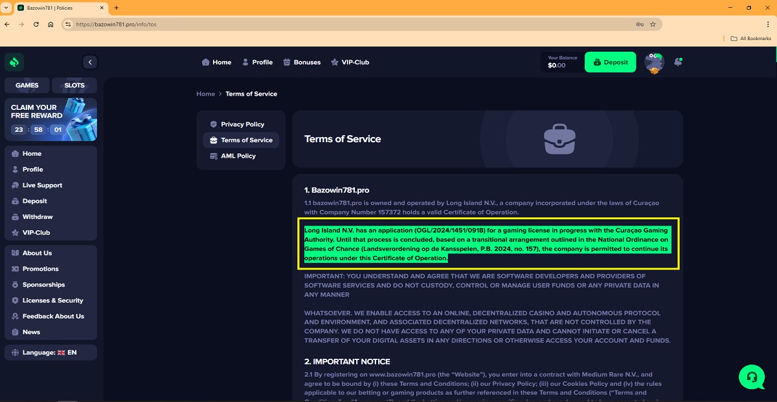Reload the page in browser toolbar
Viewport: 777px width, 402px height.
point(36,25)
